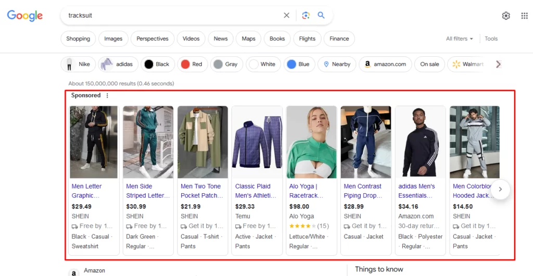The image size is (533, 276).
Task: Click the About 150,000,000 results text
Action: [x=121, y=83]
